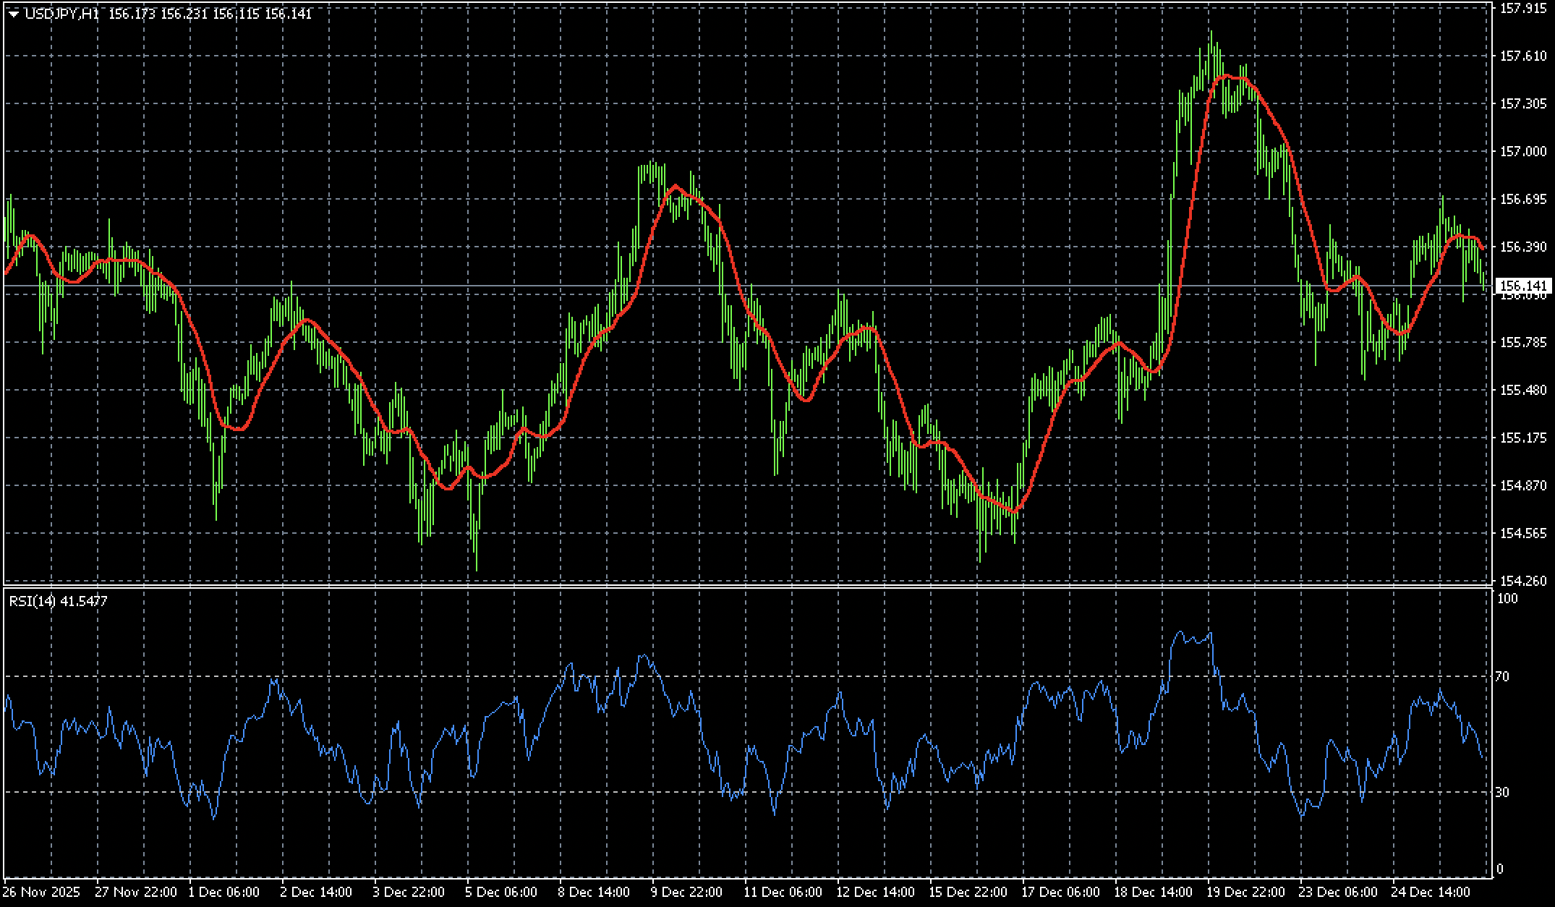Click the 155.480 price axis label
The width and height of the screenshot is (1555, 907).
1525,390
